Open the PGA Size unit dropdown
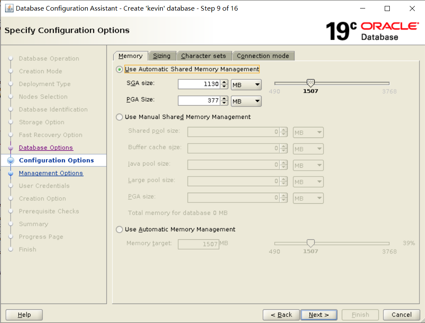Image resolution: width=425 pixels, height=323 pixels. click(x=246, y=101)
